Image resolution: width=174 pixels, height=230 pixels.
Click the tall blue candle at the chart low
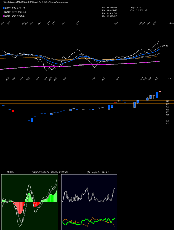point(32,120)
